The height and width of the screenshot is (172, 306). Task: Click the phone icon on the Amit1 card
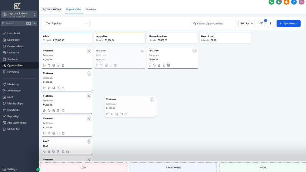[x=44, y=152]
